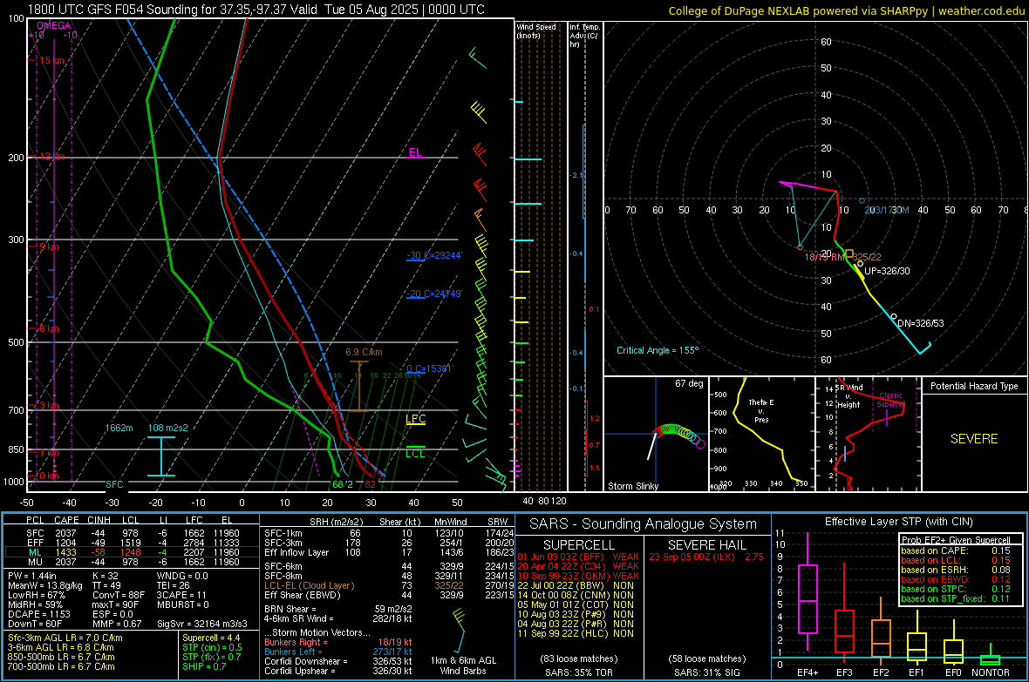
Task: Click the yellow SEVERE hazard text
Action: pos(974,439)
